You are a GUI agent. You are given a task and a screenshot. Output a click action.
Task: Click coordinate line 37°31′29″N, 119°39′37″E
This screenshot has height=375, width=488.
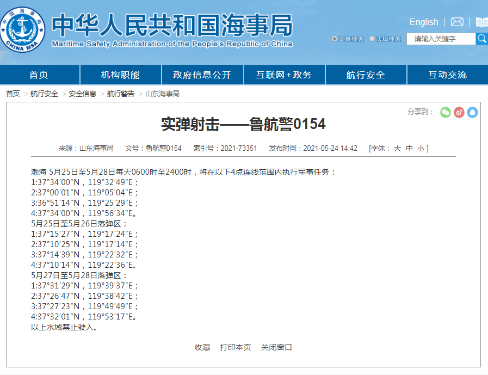85,286
